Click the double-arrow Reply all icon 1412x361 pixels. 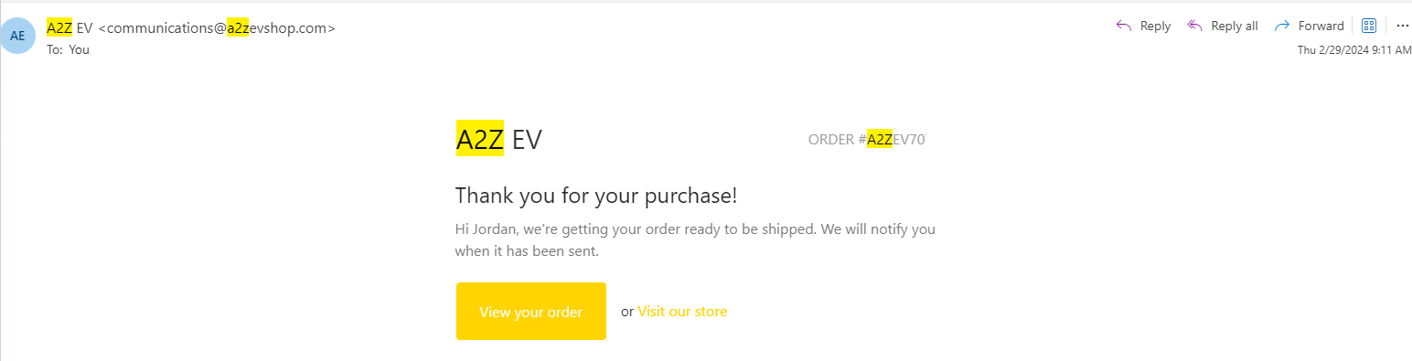tap(1194, 26)
